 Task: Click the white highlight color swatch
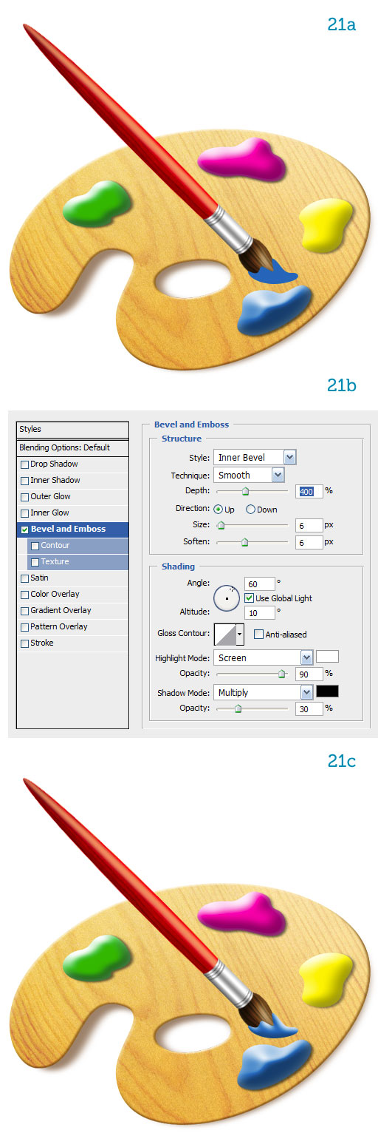coord(327,657)
